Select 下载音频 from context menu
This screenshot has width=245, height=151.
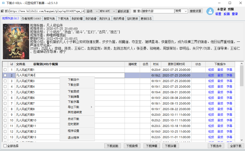tap(73, 91)
